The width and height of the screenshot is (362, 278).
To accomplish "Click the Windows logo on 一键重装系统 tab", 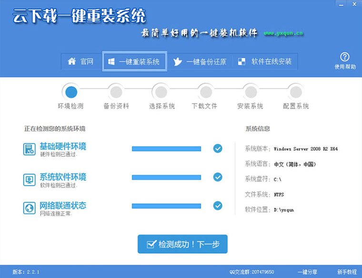I will click(x=111, y=62).
